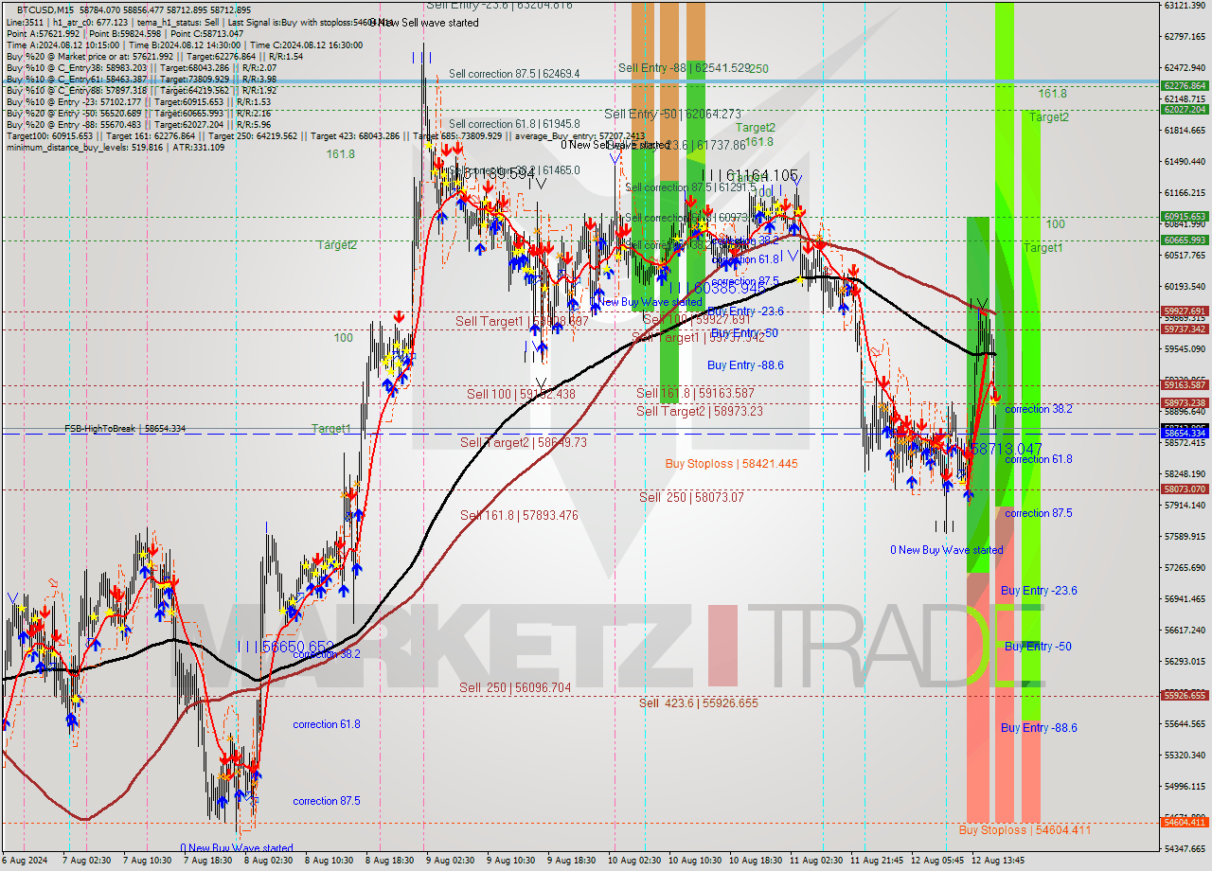Click the red 59737.342 price tag
Image resolution: width=1212 pixels, height=871 pixels.
pos(1184,329)
